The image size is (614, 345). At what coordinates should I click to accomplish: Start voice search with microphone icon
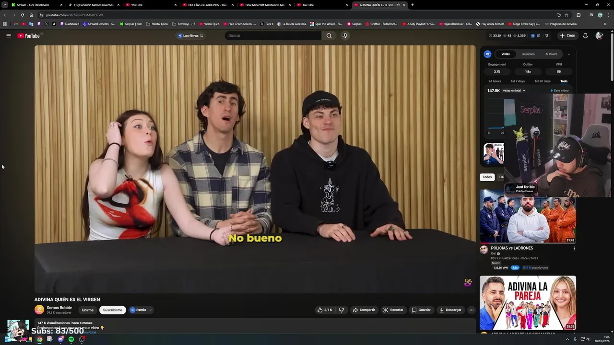tap(345, 35)
